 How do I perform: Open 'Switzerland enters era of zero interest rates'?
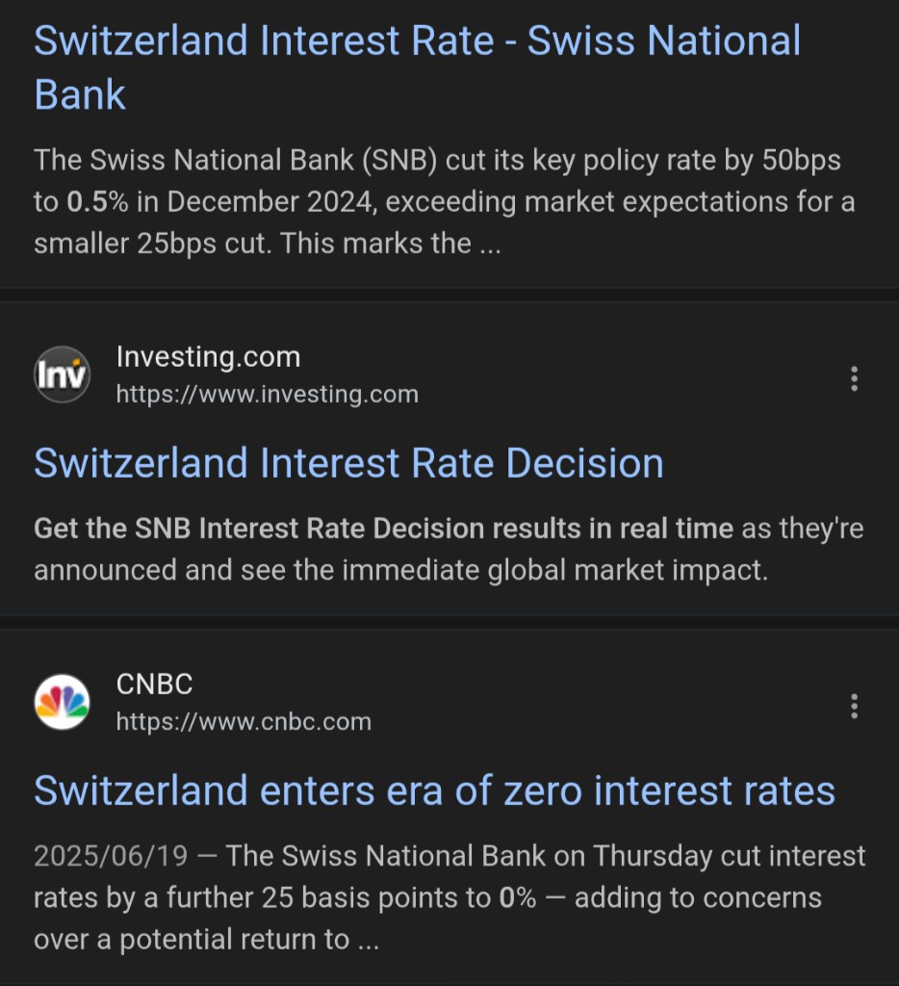[434, 791]
